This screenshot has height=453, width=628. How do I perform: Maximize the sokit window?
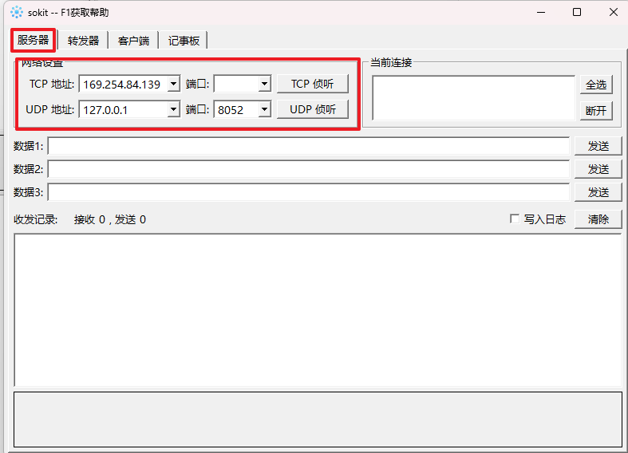pos(577,13)
